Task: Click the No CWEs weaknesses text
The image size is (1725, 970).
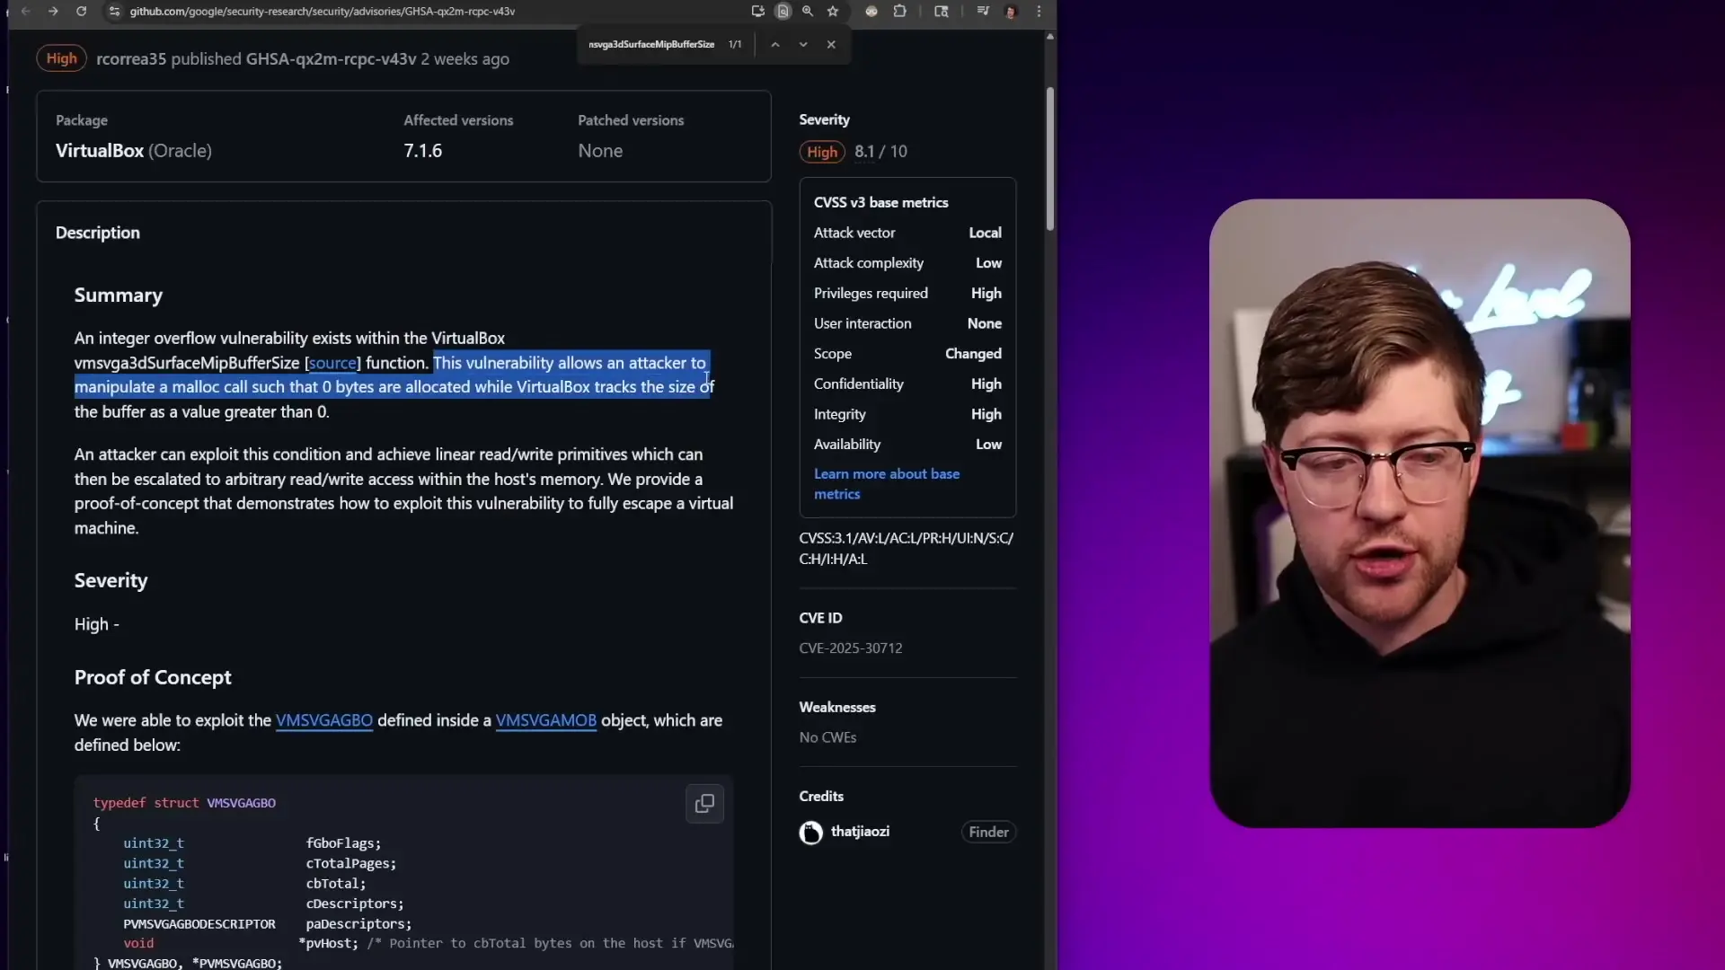Action: tap(827, 737)
